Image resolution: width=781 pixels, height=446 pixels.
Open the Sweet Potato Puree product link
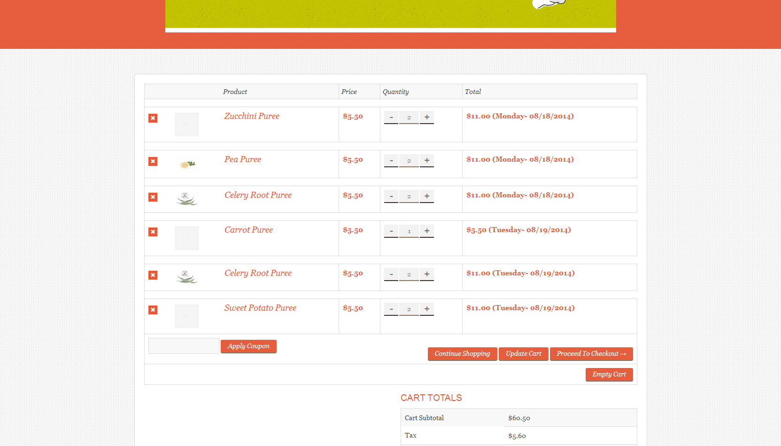point(260,308)
